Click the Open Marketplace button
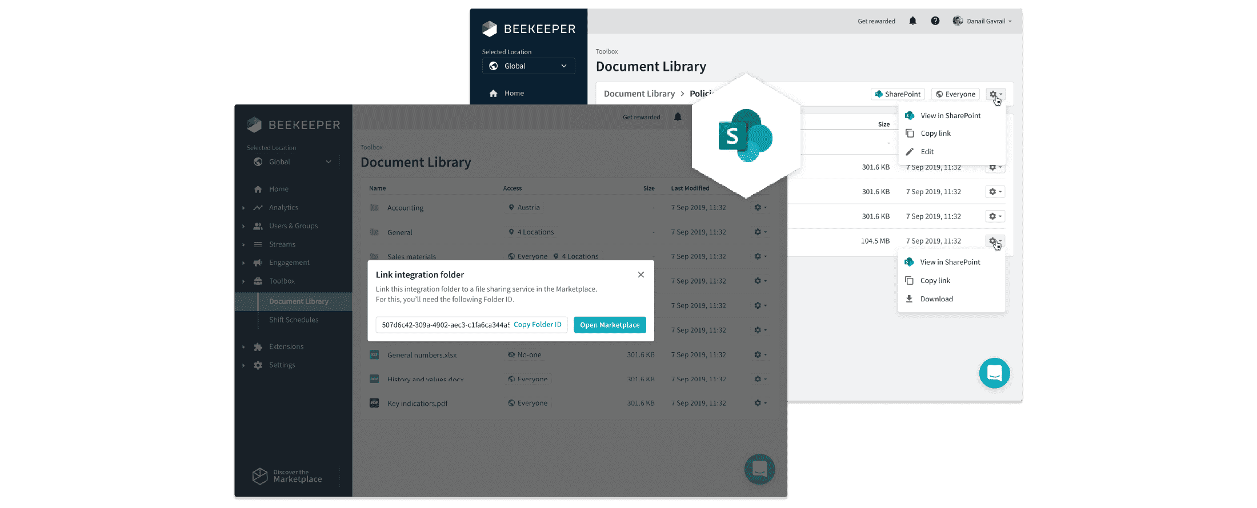Image resolution: width=1257 pixels, height=508 pixels. tap(610, 325)
